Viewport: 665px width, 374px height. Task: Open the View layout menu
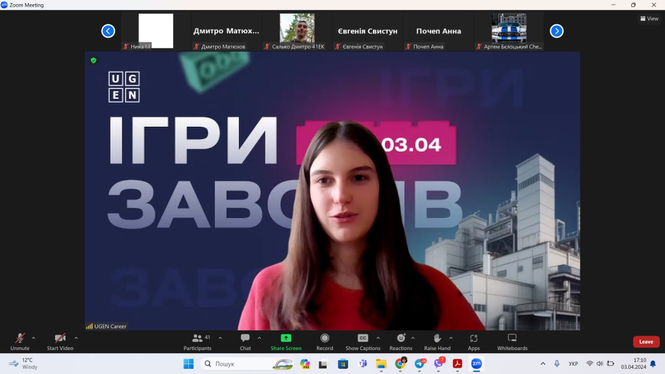click(x=649, y=19)
